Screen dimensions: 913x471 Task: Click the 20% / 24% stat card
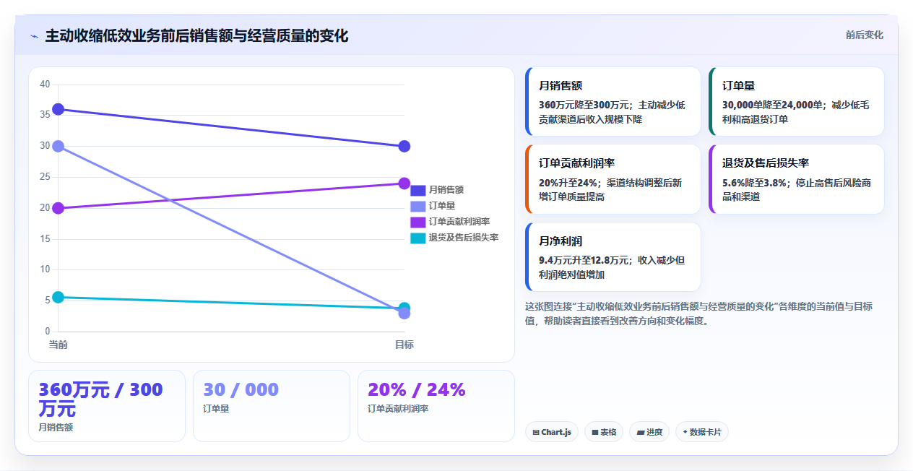click(436, 406)
